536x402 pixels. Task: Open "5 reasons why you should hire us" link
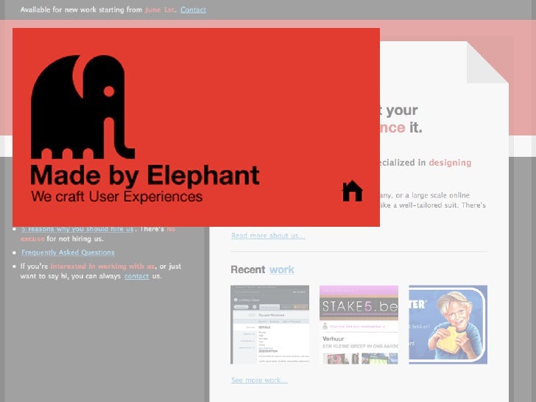coord(77,230)
